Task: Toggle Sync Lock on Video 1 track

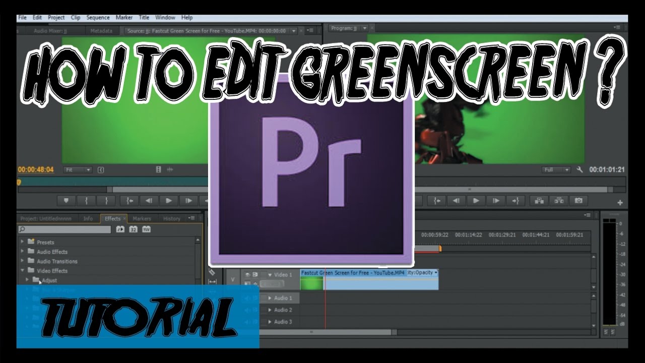Action: (x=255, y=275)
